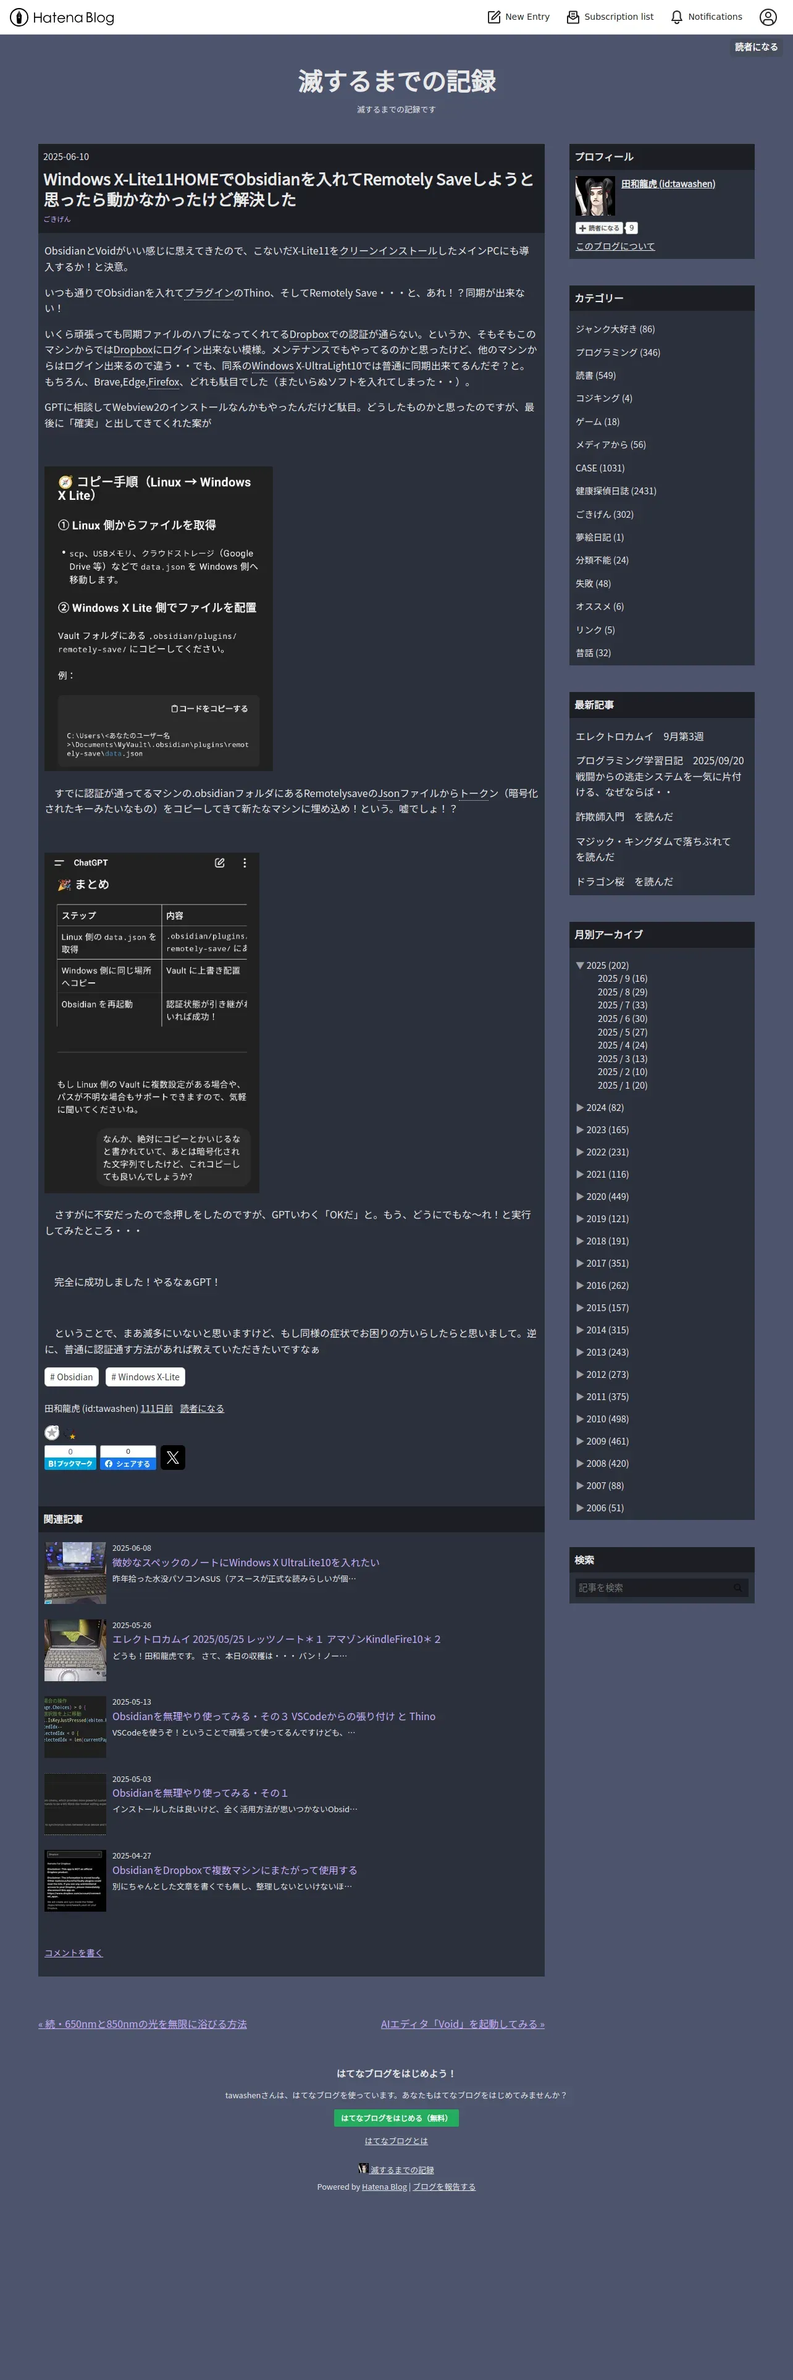Click the search magnifier icon
Screen dimensions: 793x2380
pyautogui.click(x=737, y=1587)
